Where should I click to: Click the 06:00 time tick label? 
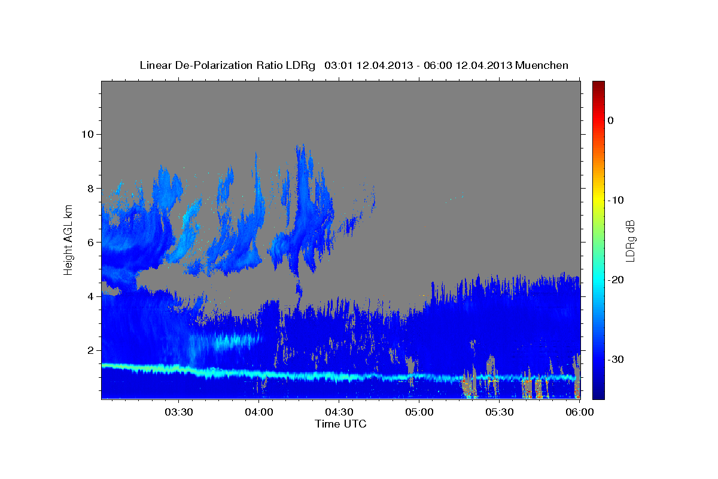click(580, 413)
